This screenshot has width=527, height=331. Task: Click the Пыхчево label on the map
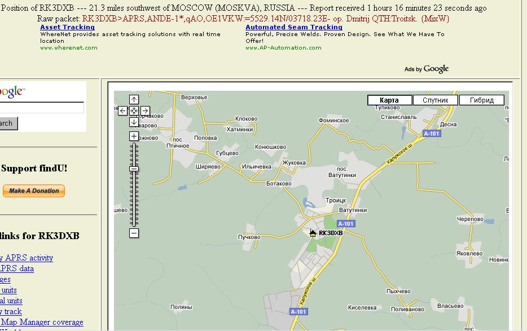point(398,292)
